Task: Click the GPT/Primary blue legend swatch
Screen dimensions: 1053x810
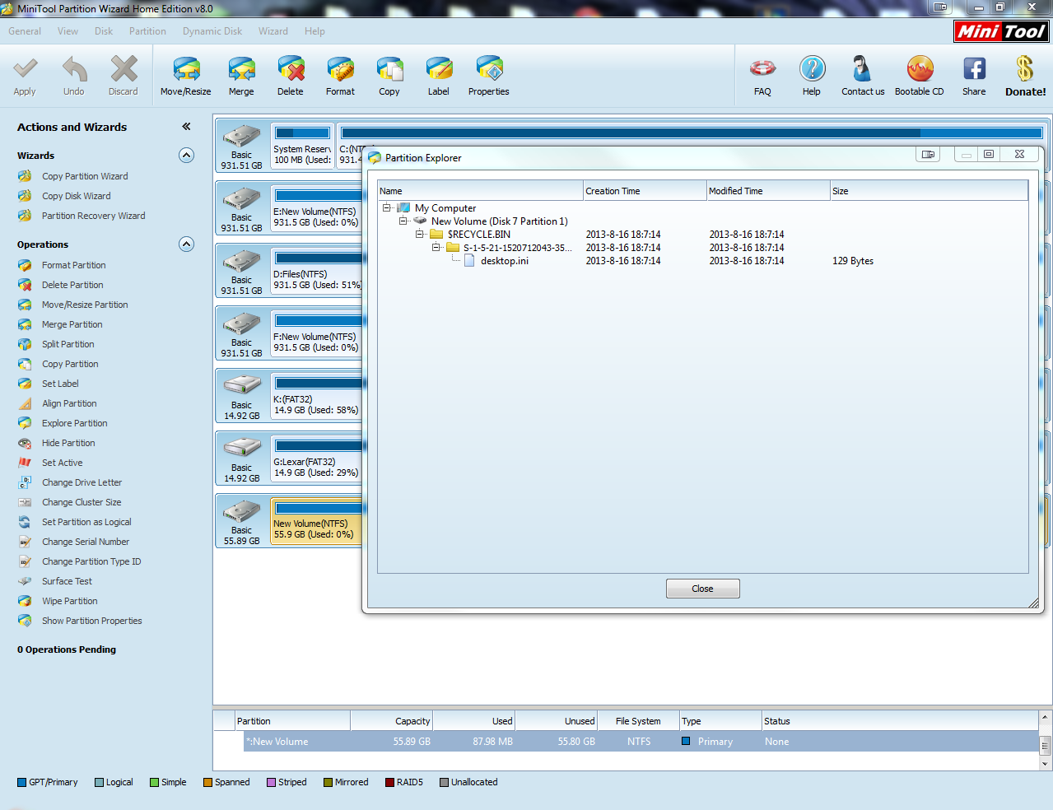Action: pos(22,783)
